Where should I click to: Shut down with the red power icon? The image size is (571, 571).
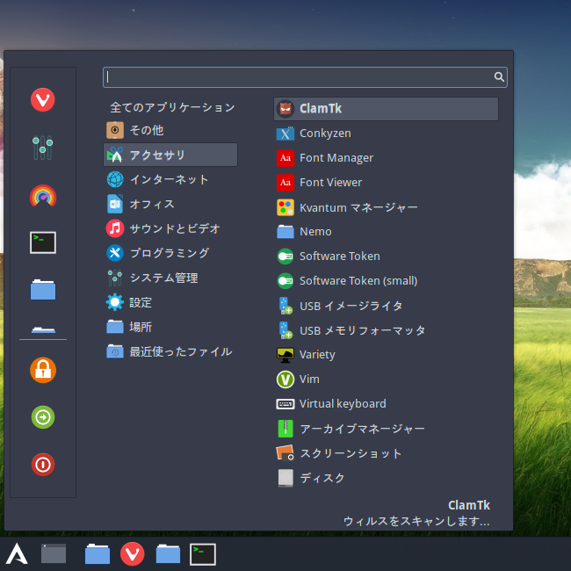[43, 465]
